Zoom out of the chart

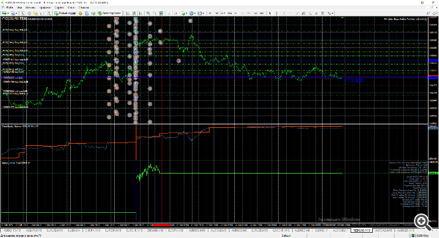point(155,13)
